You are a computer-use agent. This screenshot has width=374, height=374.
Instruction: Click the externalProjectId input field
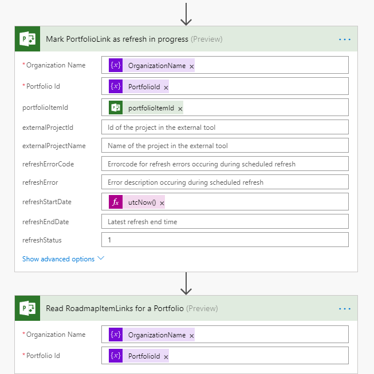click(225, 128)
